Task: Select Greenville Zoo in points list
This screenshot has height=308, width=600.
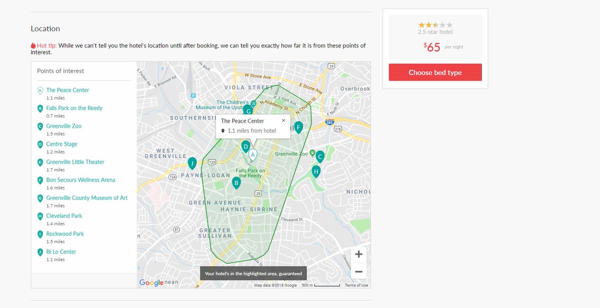Action: point(64,126)
